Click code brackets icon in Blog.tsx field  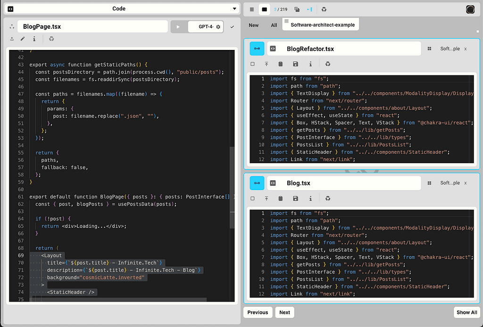coord(273,183)
